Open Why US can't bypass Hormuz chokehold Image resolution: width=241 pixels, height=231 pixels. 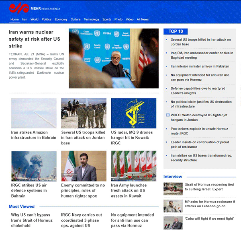click(x=32, y=220)
